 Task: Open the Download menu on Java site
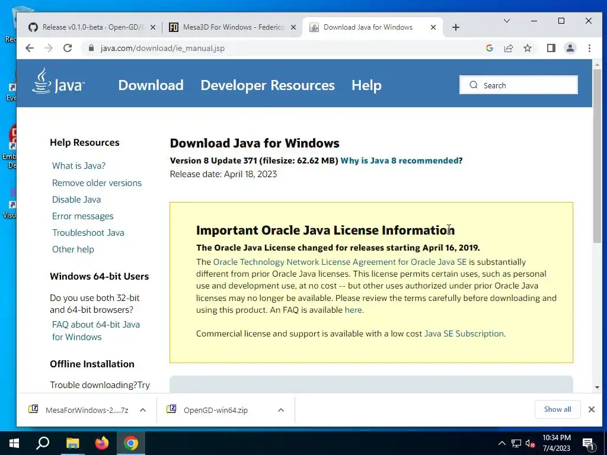tap(151, 85)
